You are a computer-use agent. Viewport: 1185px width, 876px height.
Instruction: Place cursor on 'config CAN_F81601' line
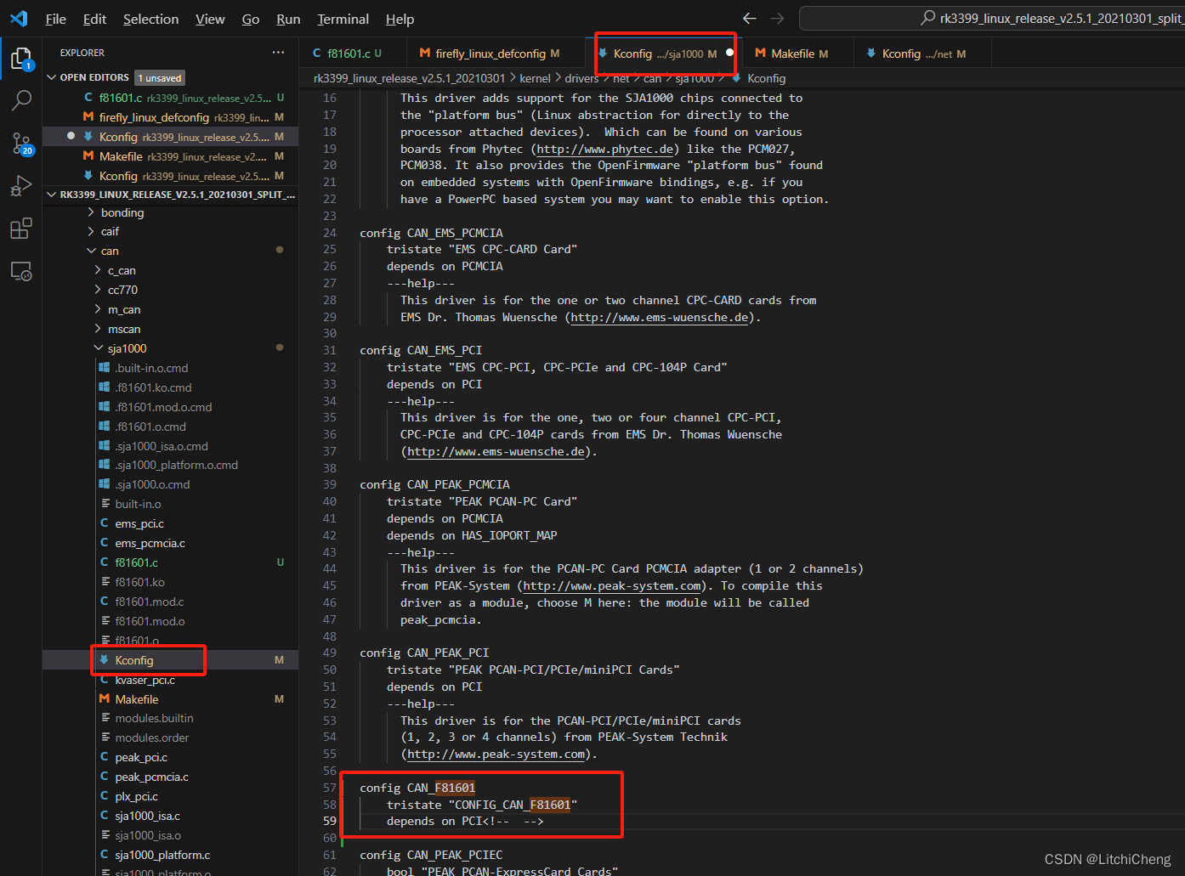[x=417, y=788]
